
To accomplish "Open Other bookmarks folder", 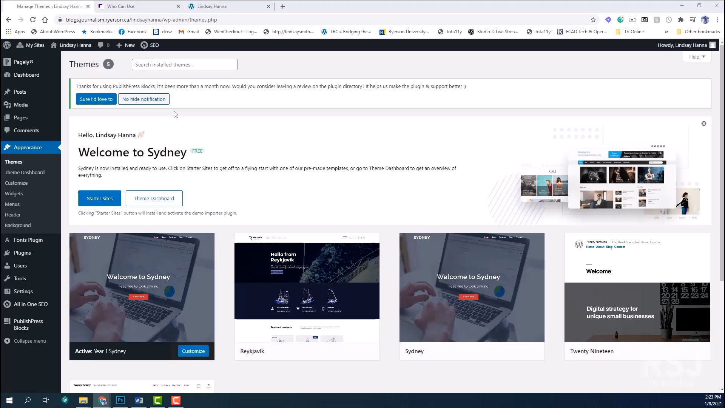I will pos(698,32).
